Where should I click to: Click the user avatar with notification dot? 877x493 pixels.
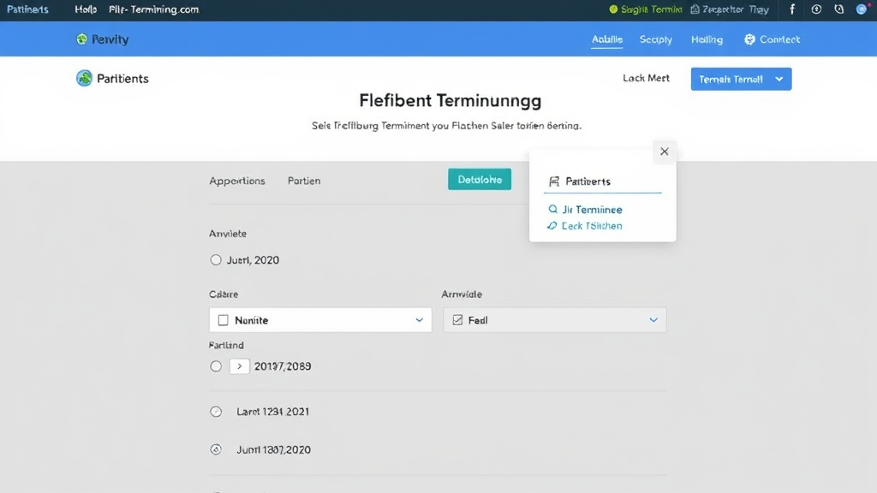862,9
